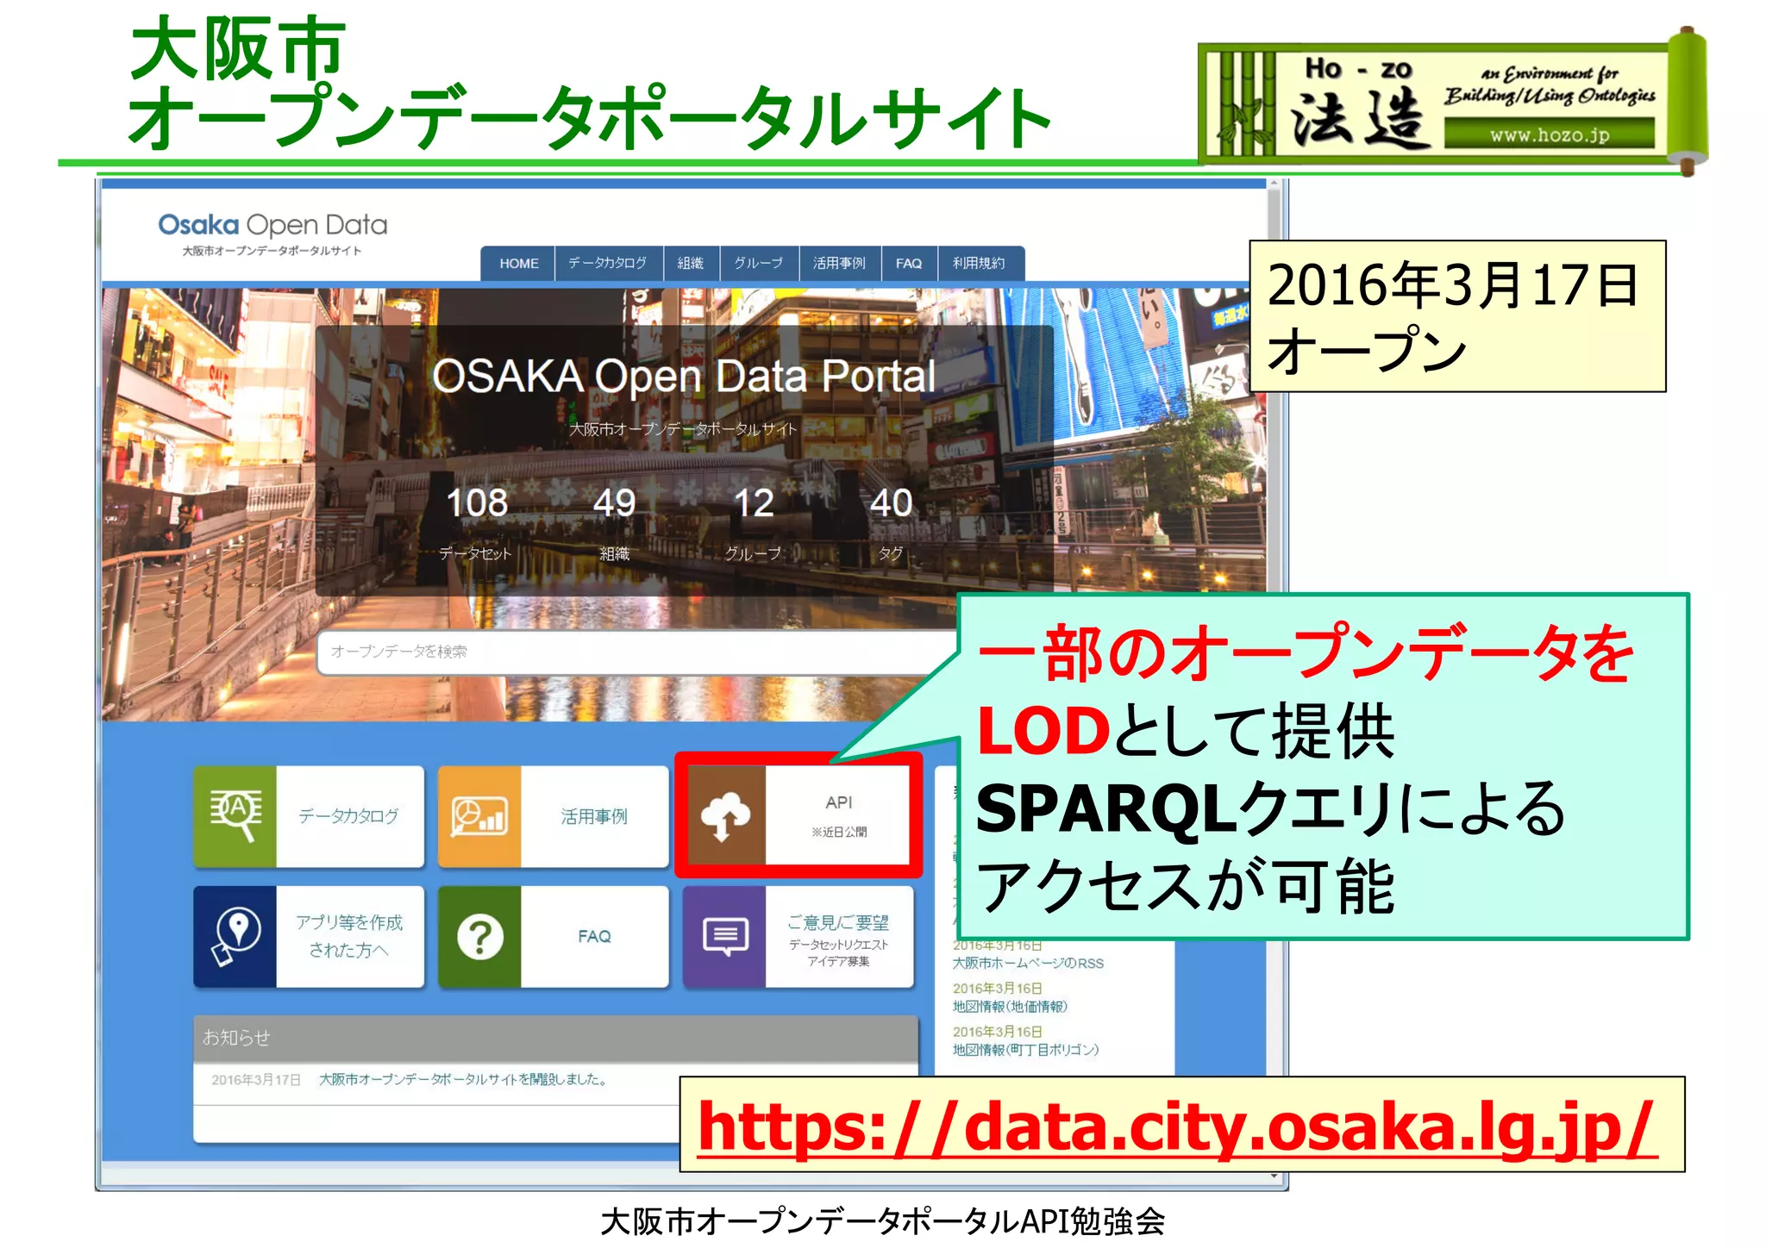Select the 活用事例 chart icon
This screenshot has height=1248, width=1766.
[479, 816]
